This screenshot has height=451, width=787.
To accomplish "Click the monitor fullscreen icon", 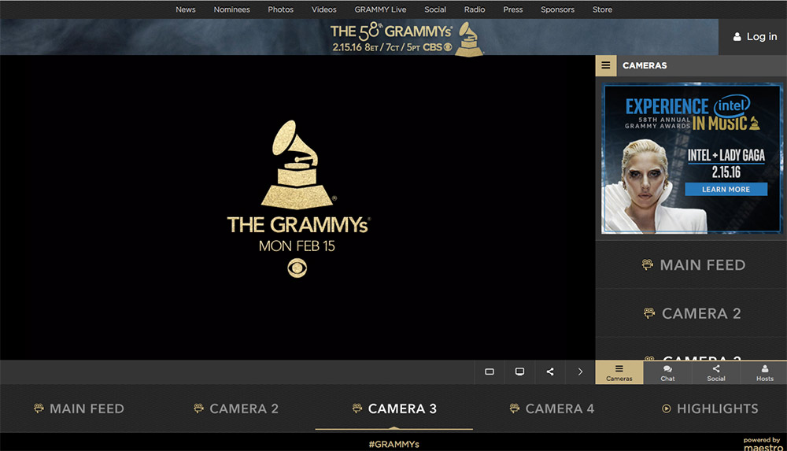I will pos(519,372).
